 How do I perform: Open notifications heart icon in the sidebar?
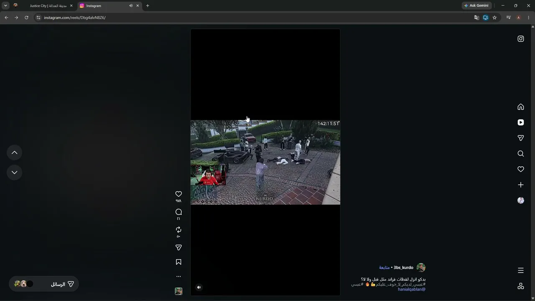pyautogui.click(x=520, y=169)
